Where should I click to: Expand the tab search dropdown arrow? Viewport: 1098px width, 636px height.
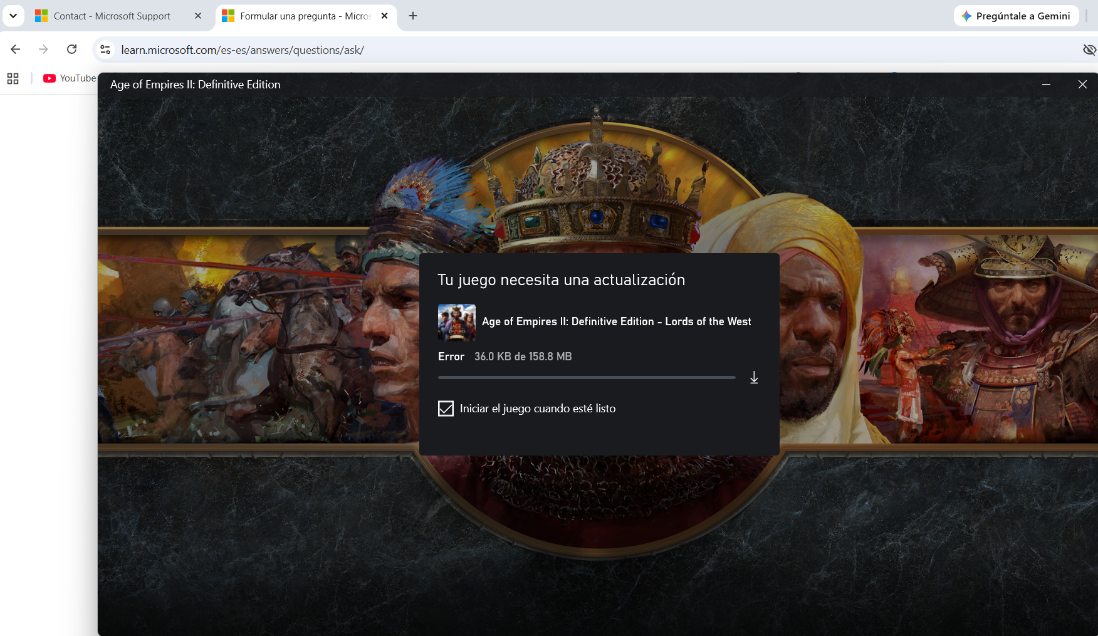13,16
